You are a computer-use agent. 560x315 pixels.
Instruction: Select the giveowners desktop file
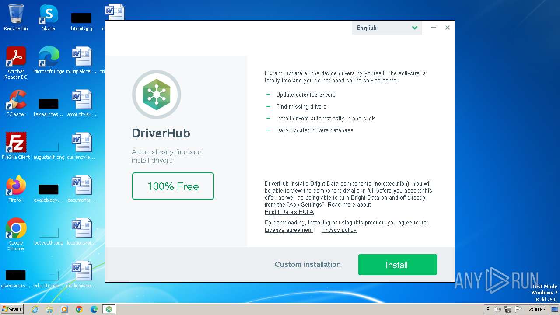click(x=16, y=278)
